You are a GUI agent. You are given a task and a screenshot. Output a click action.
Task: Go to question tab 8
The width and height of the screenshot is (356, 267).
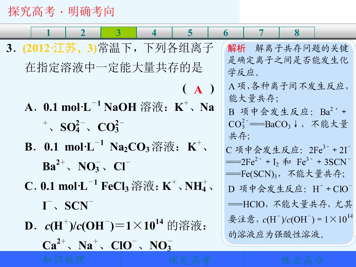pyautogui.click(x=297, y=33)
